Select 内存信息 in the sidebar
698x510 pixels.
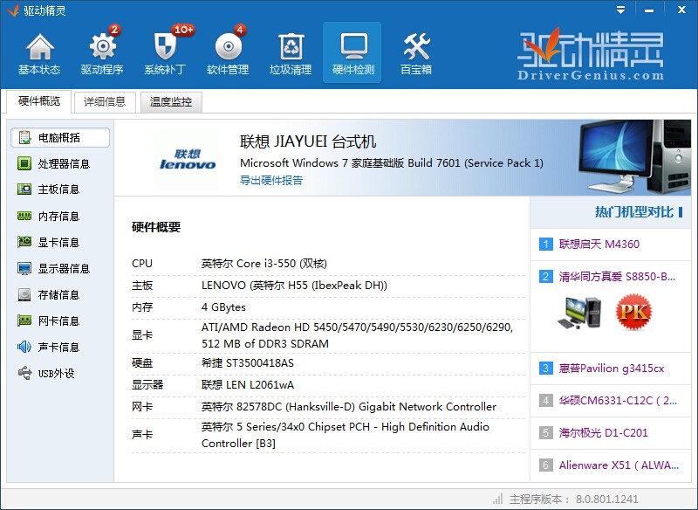60,216
